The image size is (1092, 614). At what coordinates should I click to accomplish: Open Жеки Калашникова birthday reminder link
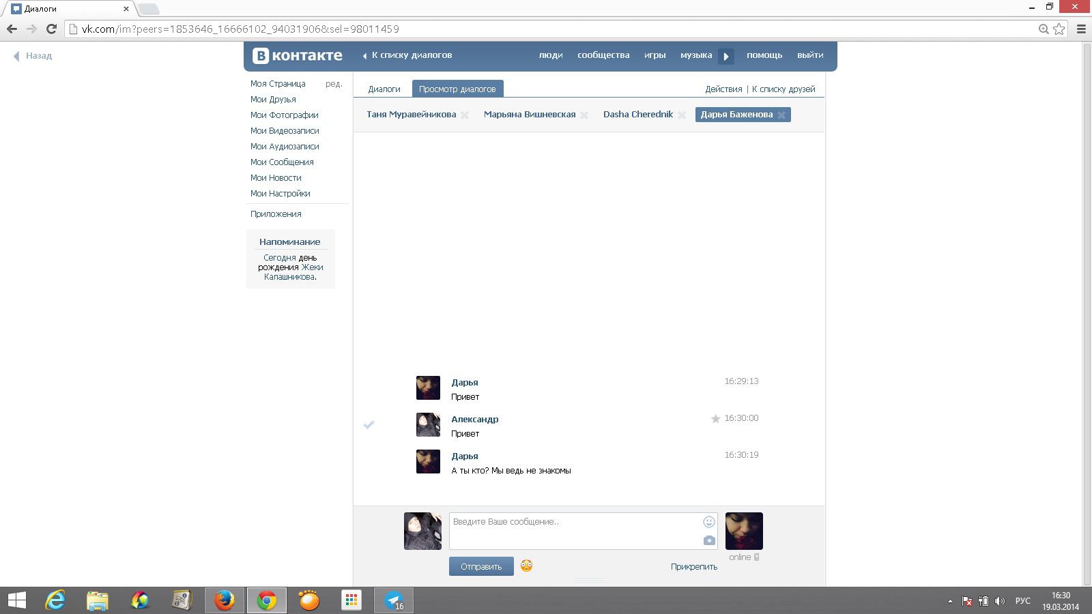coord(293,272)
